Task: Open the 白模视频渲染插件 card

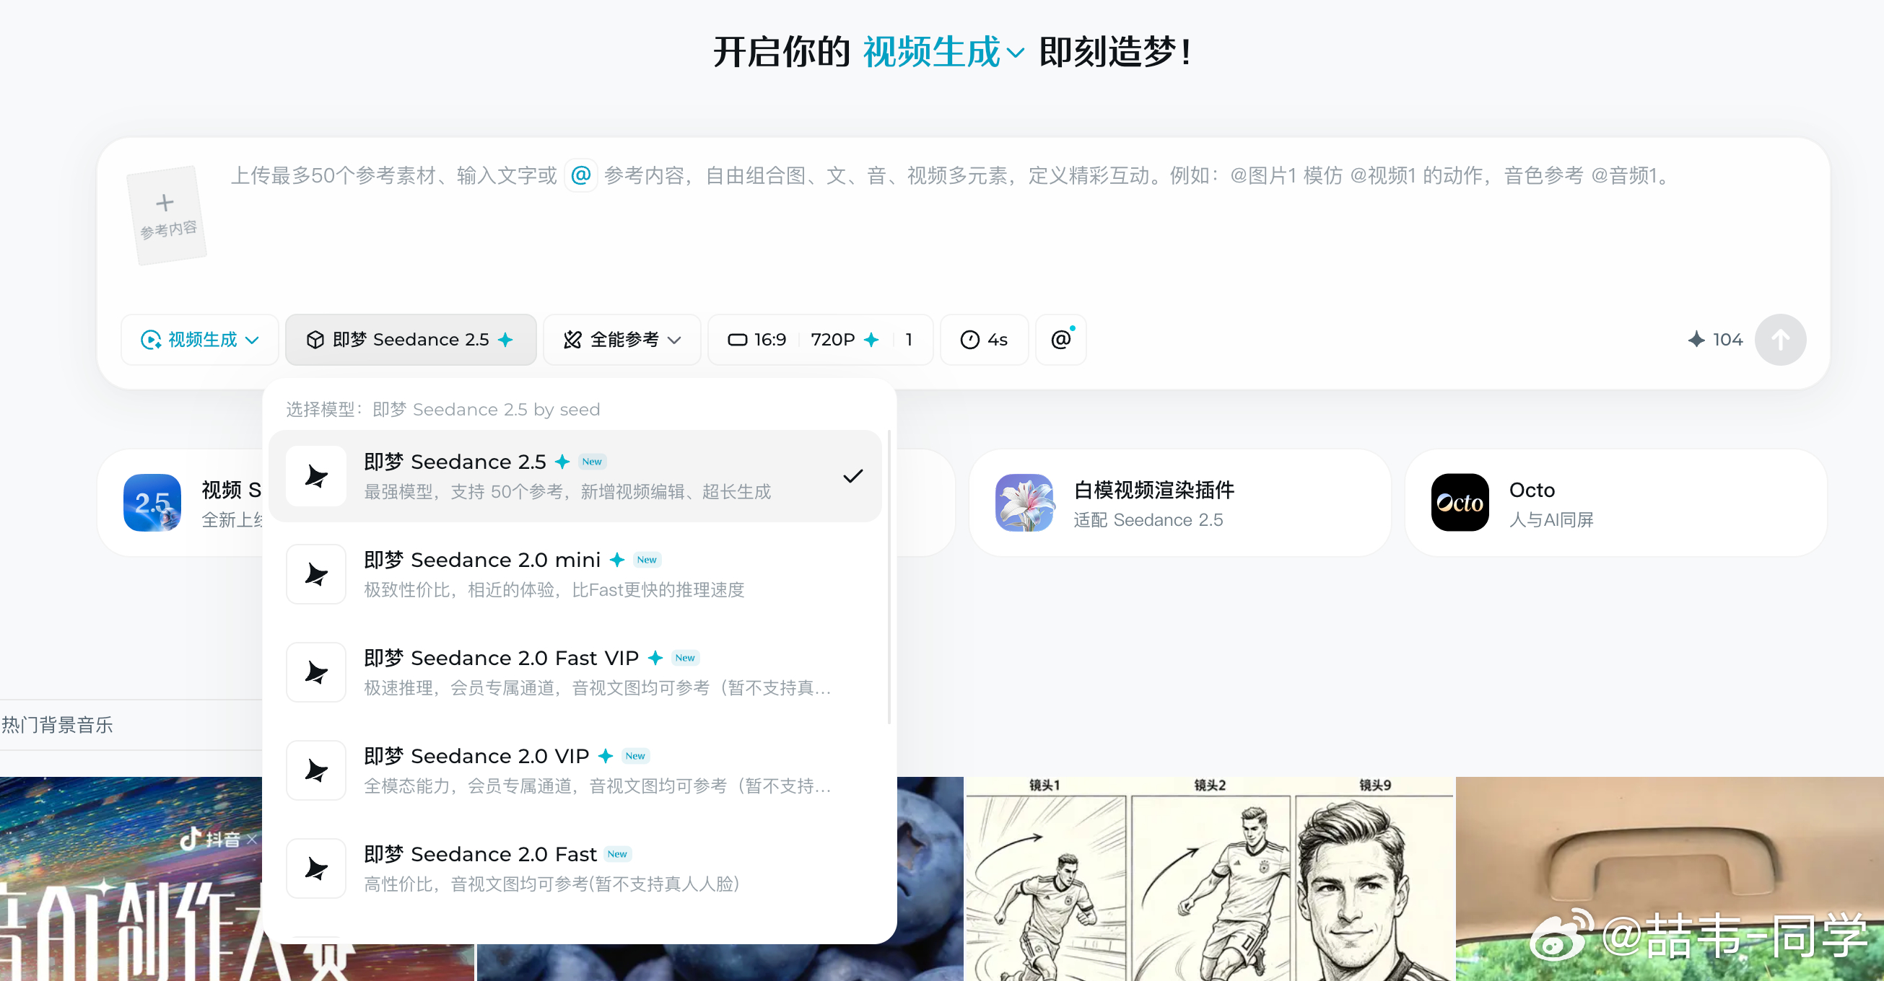Action: (1179, 503)
